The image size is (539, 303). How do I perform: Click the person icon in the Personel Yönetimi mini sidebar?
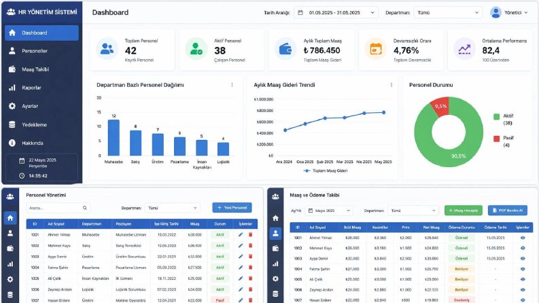pos(10,233)
